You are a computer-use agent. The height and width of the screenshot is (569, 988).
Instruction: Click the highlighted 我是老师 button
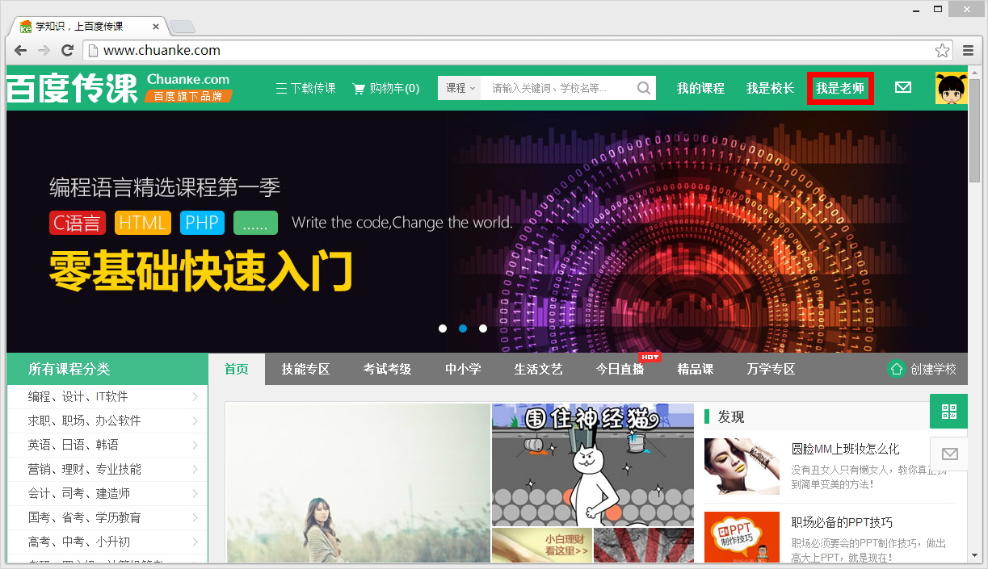[x=840, y=87]
